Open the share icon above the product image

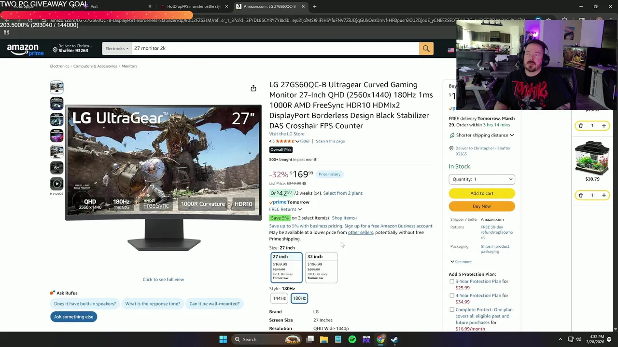(253, 88)
